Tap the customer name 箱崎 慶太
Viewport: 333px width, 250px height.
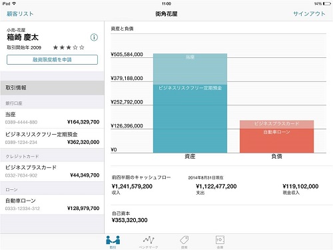point(23,37)
